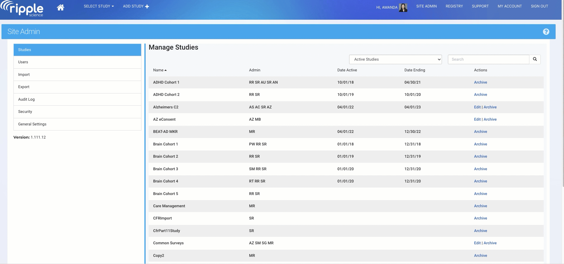Go to Audit Log sidebar item

(x=77, y=99)
